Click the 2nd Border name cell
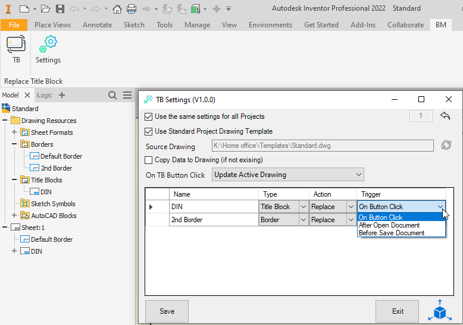The width and height of the screenshot is (463, 325). tap(214, 220)
